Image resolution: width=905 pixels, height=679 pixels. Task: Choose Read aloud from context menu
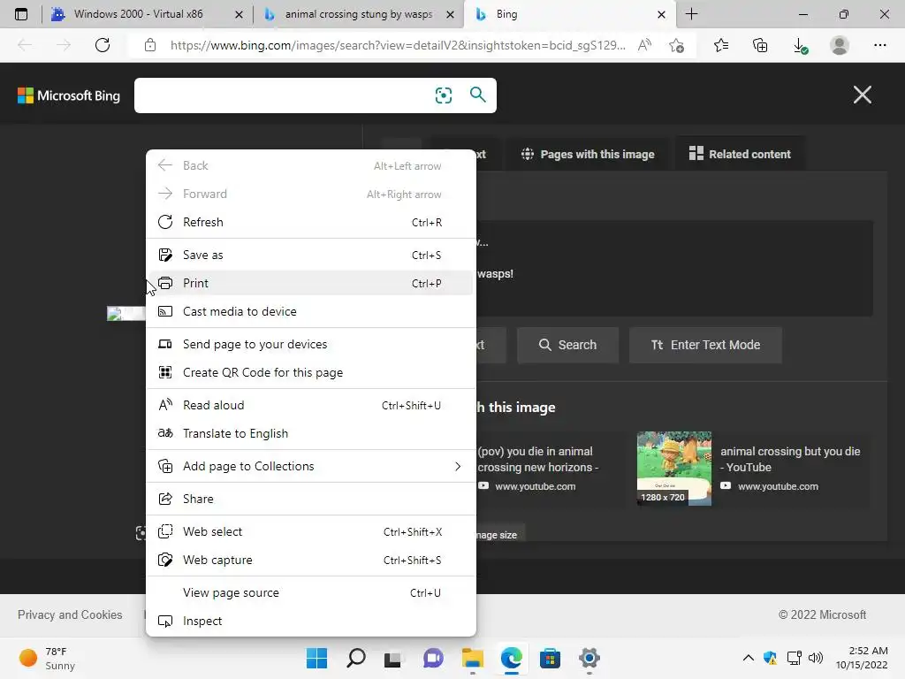click(x=311, y=406)
